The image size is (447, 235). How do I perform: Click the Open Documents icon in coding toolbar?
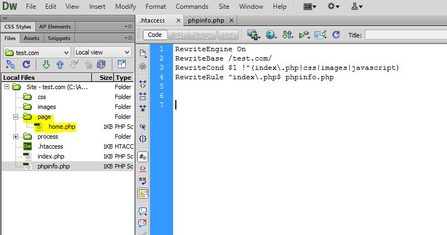[x=143, y=53]
